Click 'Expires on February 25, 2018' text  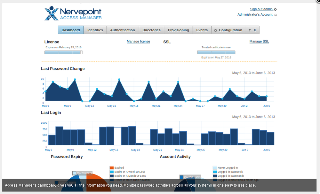[x=63, y=47]
